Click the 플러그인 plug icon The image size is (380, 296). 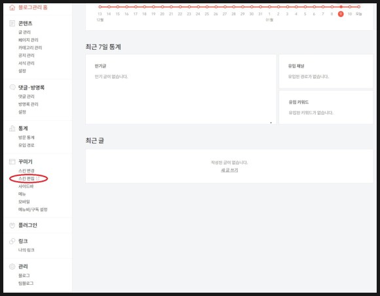(x=12, y=225)
